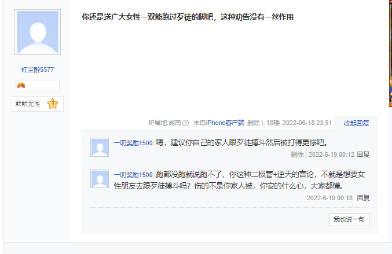The height and width of the screenshot is (254, 392).
Task: Click the sidebar image at right edge
Action: pyautogui.click(x=390, y=53)
